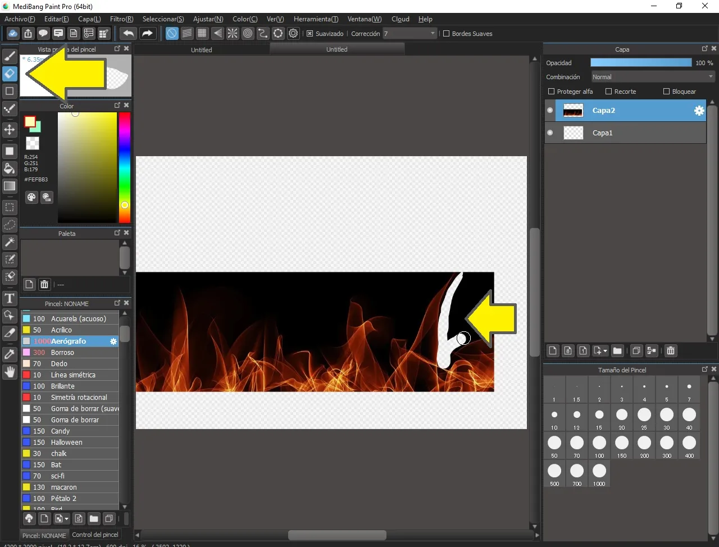This screenshot has height=547, width=719.
Task: Click the new layer icon in Capa panel
Action: [x=553, y=350]
